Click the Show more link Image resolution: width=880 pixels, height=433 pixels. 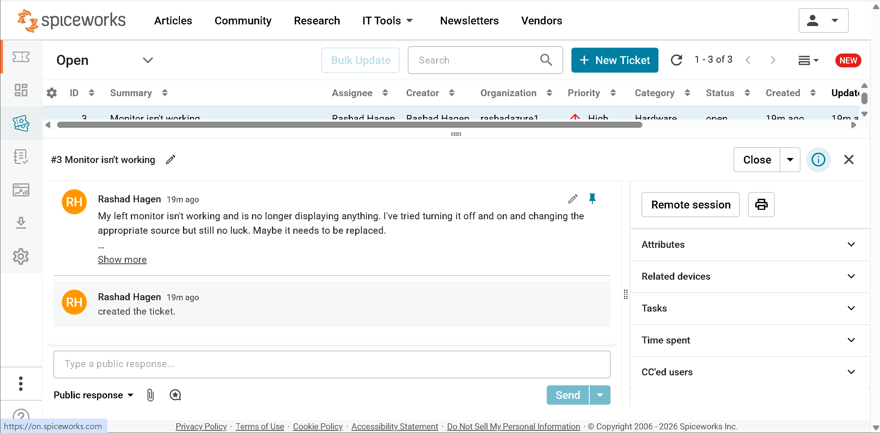(122, 259)
